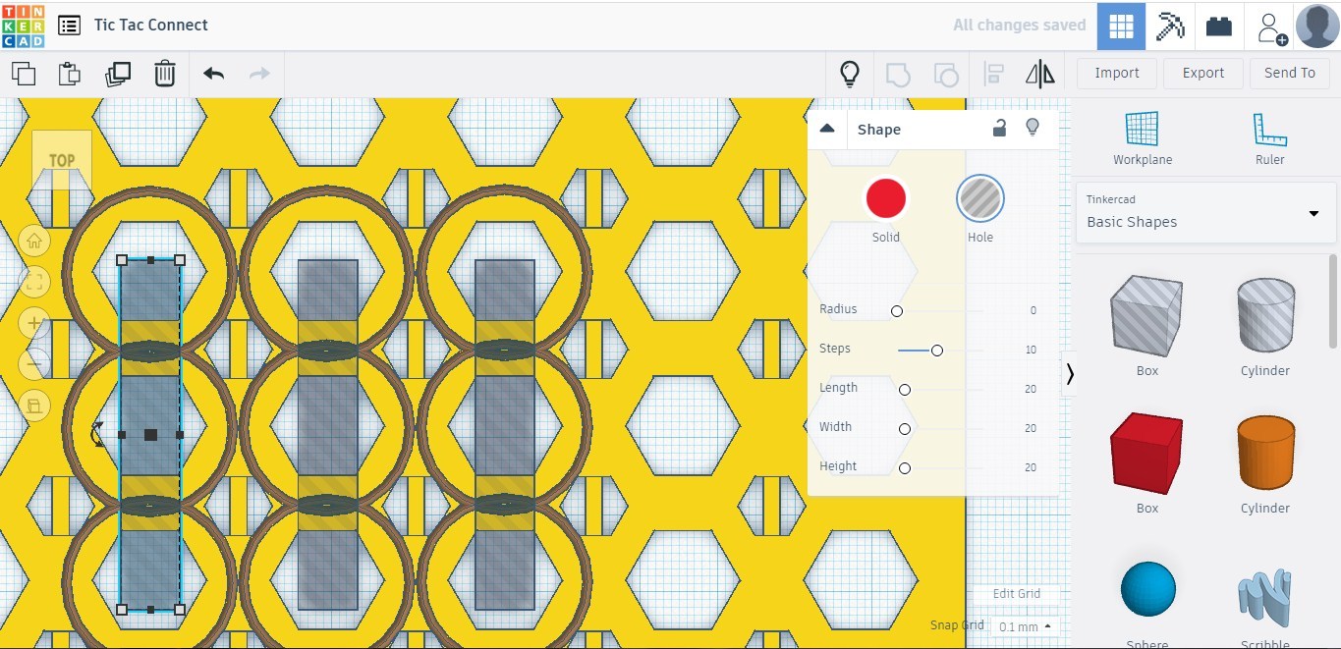This screenshot has height=649, width=1341.
Task: Collapse the Shape panel
Action: coord(827,129)
